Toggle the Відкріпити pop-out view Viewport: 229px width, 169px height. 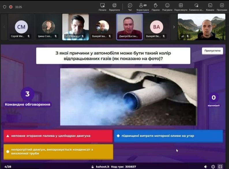click(114, 7)
